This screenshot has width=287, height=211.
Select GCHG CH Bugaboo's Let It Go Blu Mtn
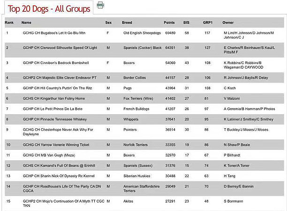click(54, 33)
